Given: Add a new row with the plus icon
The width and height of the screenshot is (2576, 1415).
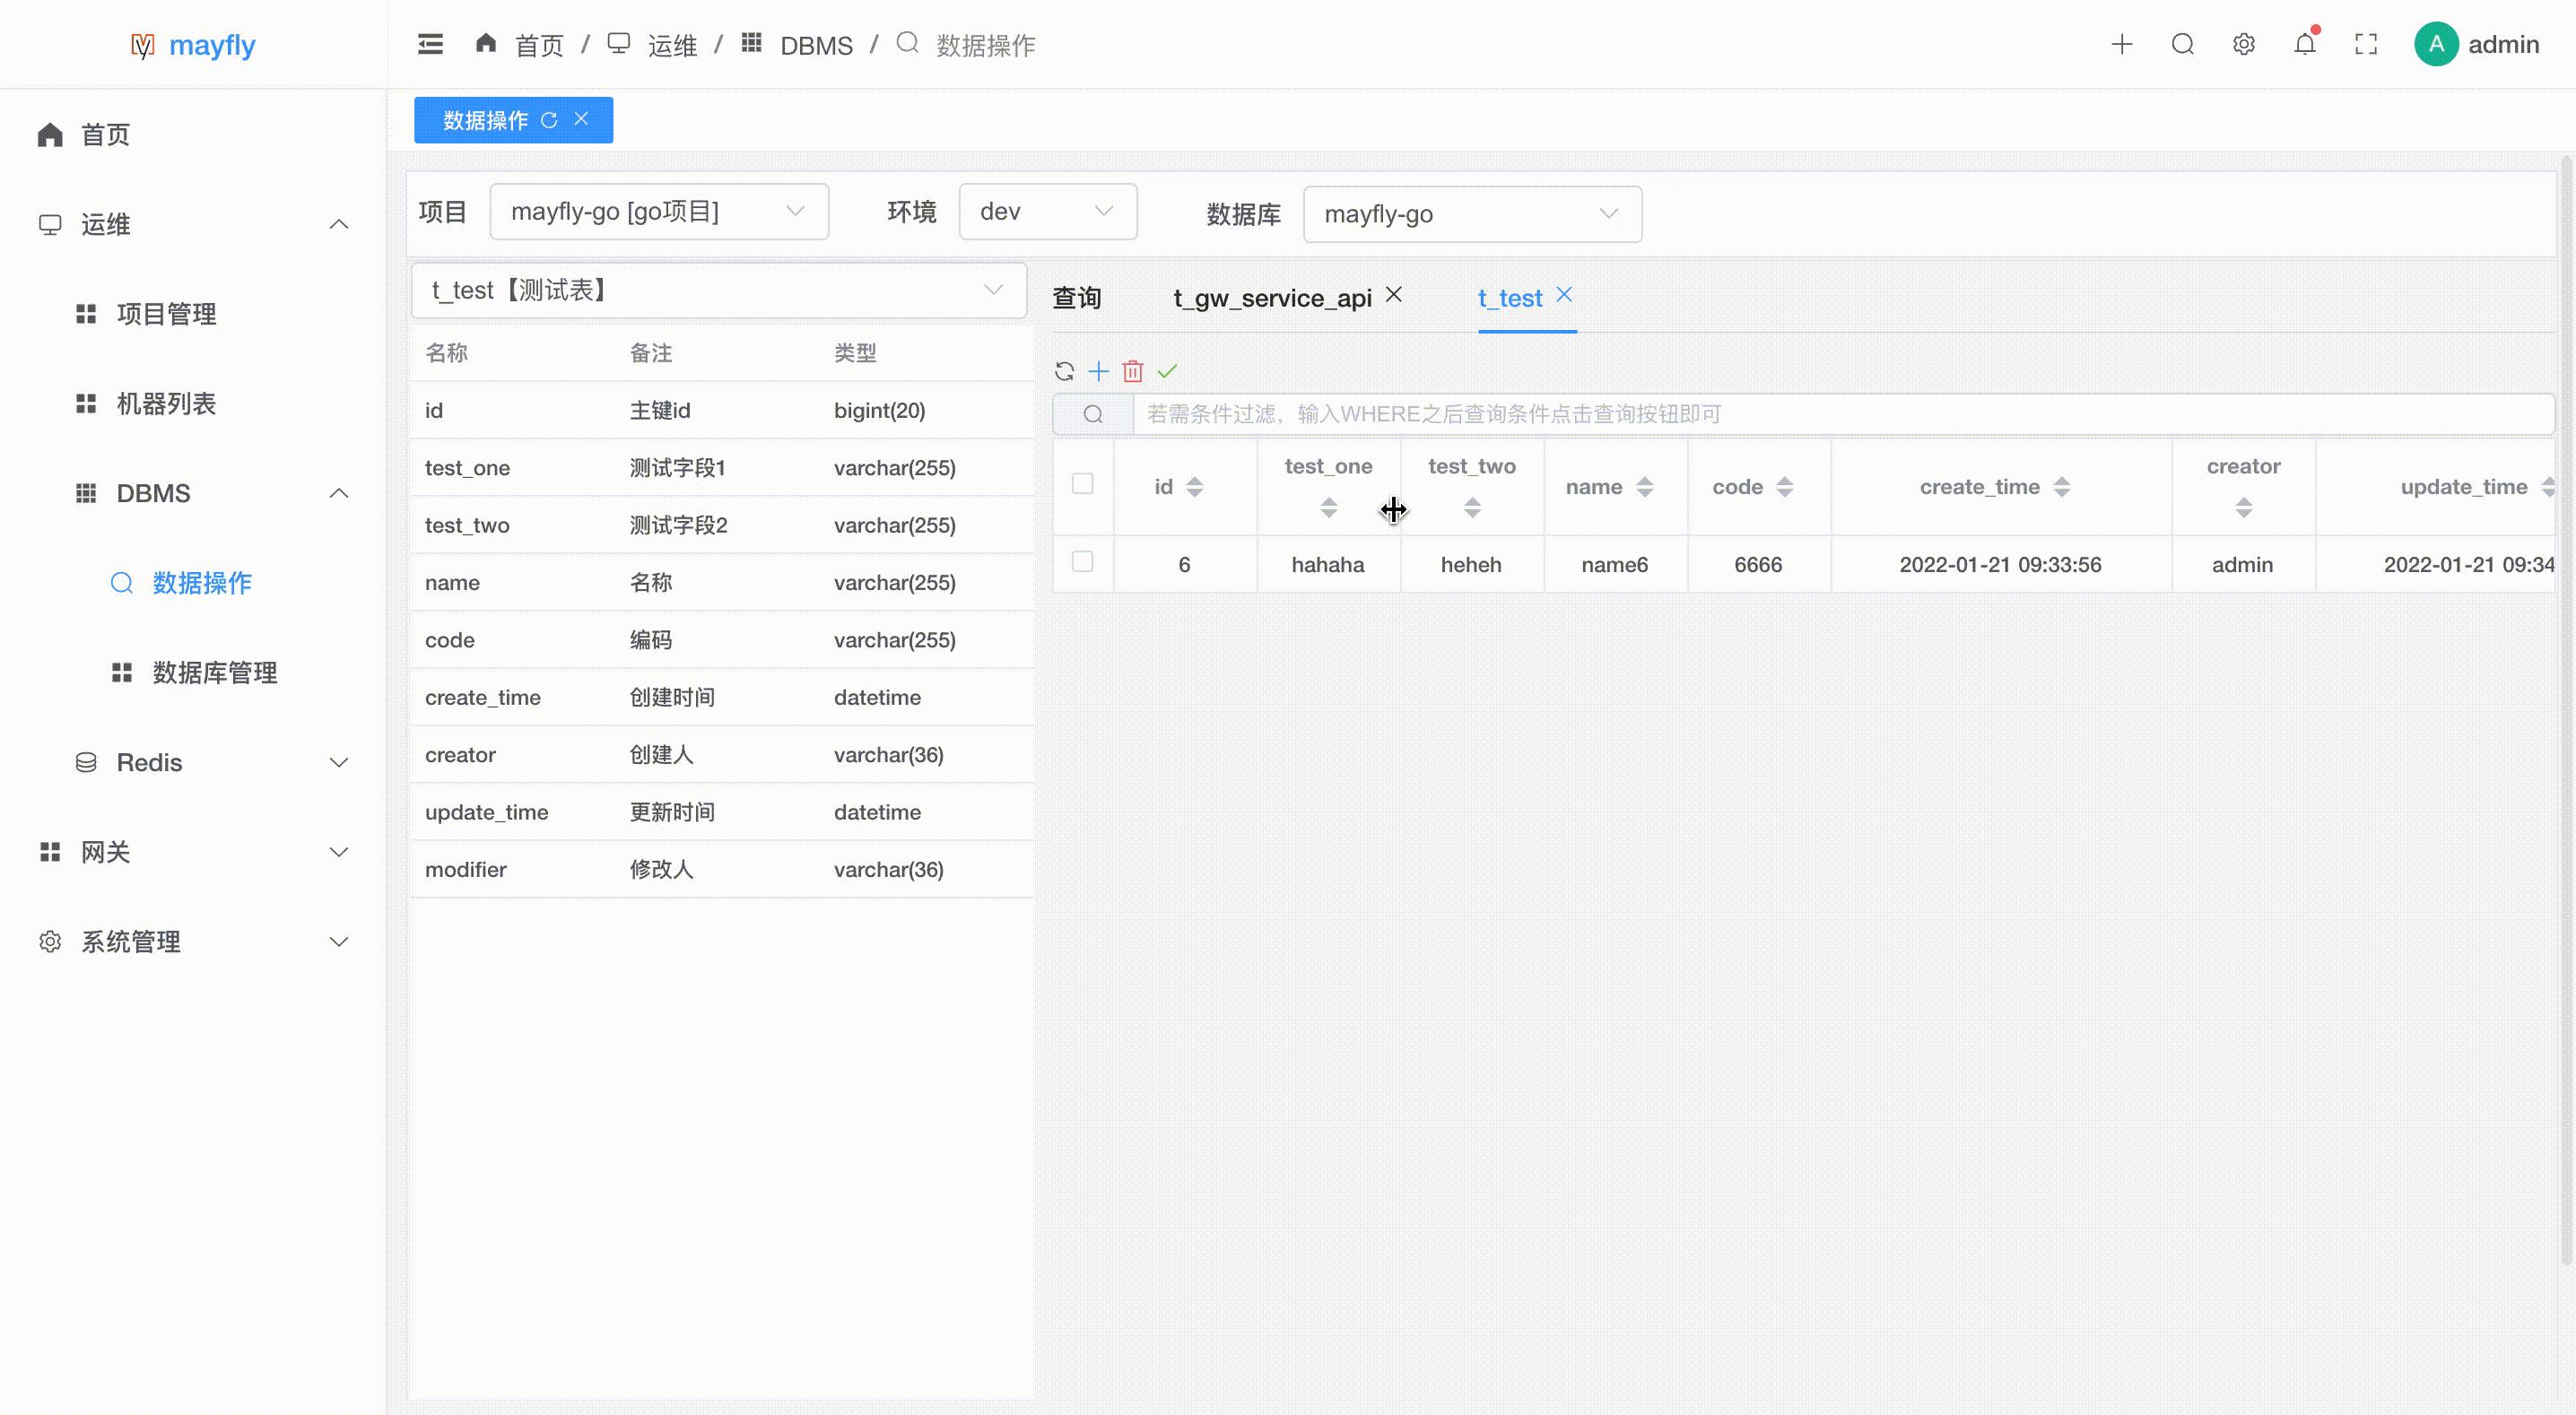Looking at the screenshot, I should click(x=1098, y=370).
